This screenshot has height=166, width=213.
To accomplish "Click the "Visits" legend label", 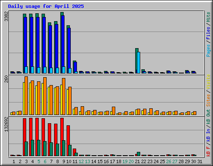I will (208, 82).
